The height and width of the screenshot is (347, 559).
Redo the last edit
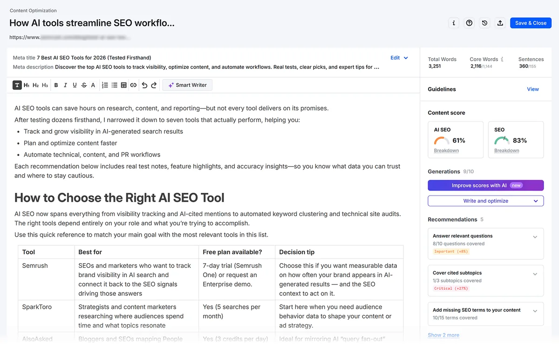[x=154, y=85]
